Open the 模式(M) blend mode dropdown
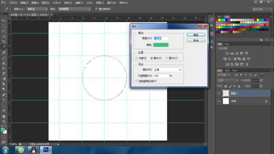The image size is (274, 154). point(167,70)
